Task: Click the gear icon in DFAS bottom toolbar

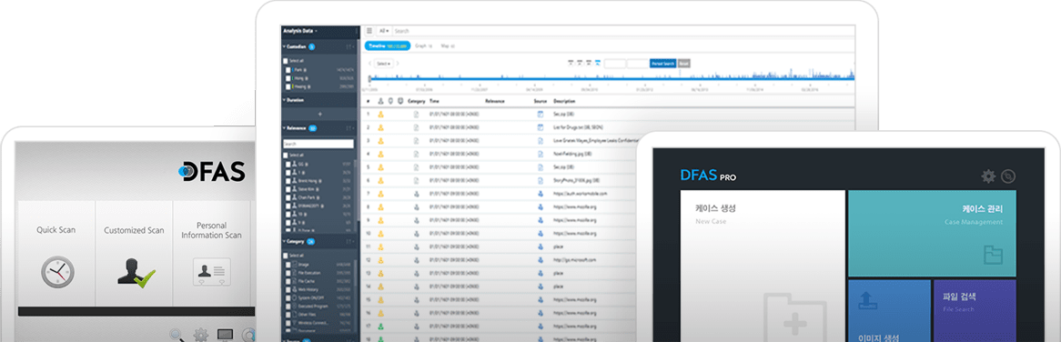Action: tap(201, 335)
